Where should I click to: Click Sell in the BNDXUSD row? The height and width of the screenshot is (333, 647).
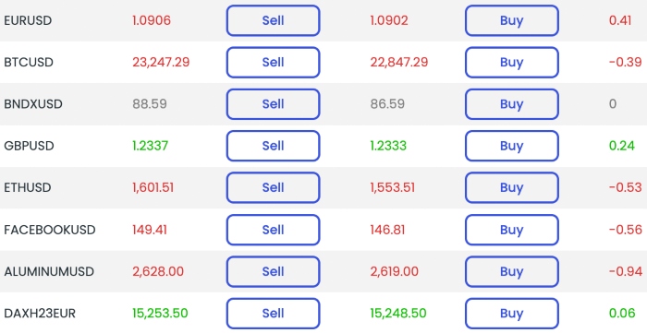pyautogui.click(x=274, y=104)
